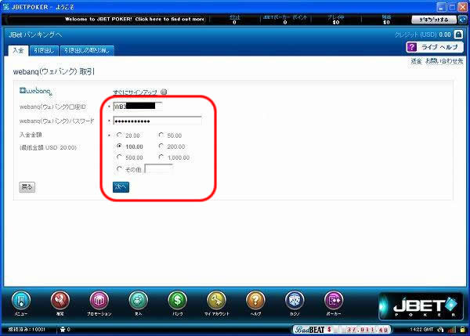Click the icon left of the signal bars
This screenshot has width=470, height=336.
coord(440,330)
